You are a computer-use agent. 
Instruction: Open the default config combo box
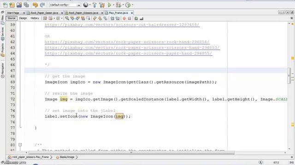(x=65, y=5)
